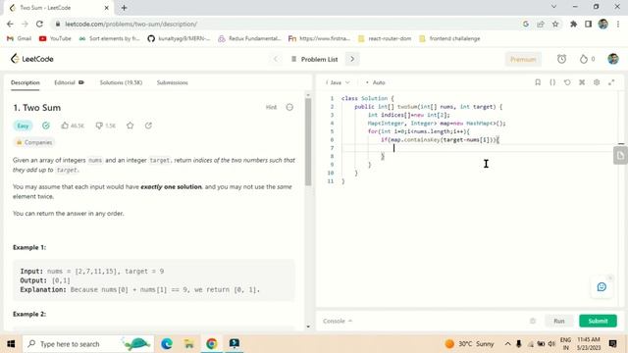Submit the solution
628x353 pixels.
(598, 321)
